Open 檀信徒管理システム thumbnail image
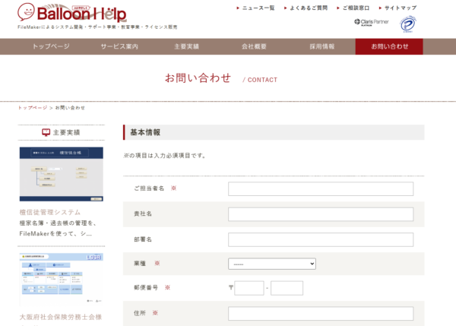Viewport: 456px width, 326px height. pyautogui.click(x=62, y=174)
